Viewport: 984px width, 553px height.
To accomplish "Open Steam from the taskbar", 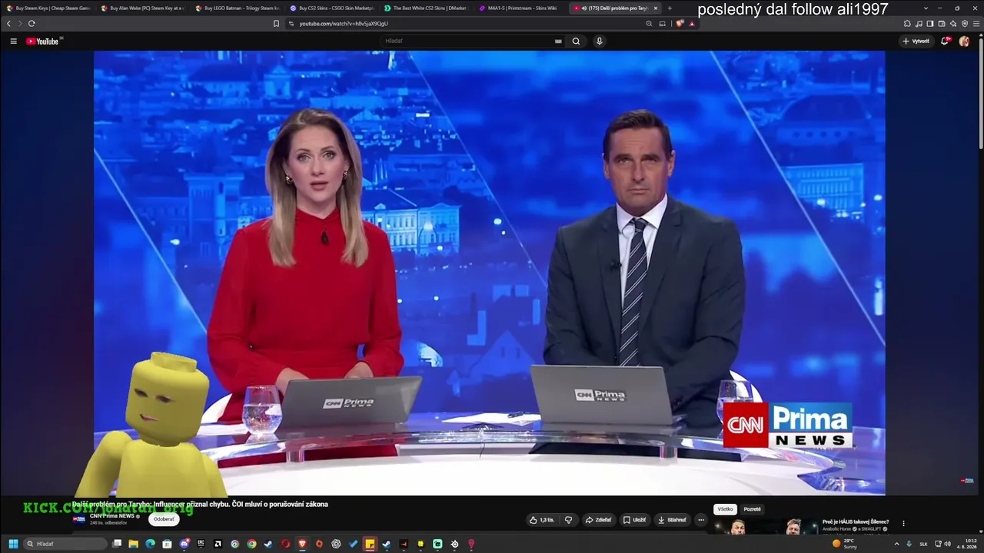I will (268, 544).
